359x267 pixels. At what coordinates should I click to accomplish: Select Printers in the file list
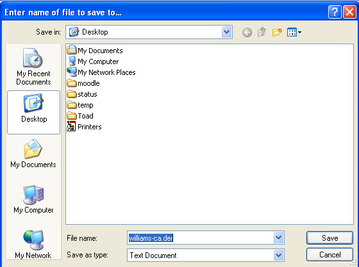[x=84, y=127]
